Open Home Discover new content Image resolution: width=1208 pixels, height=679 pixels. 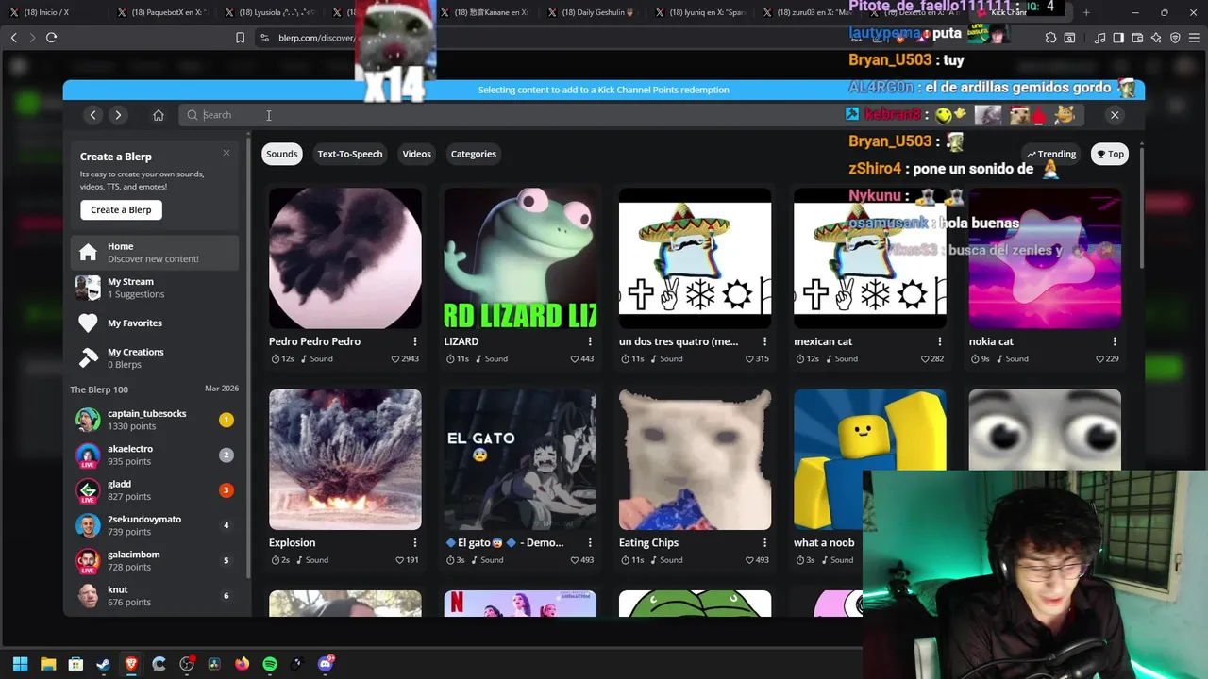155,253
